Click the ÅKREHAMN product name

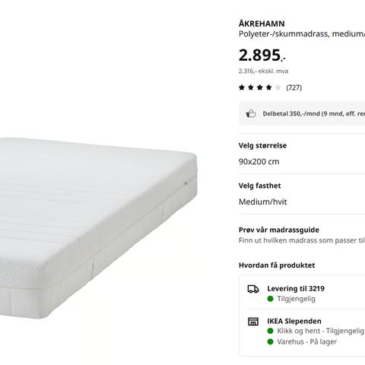click(x=262, y=24)
